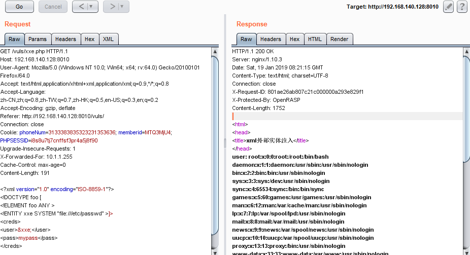Click the mypass value in pass tag
Image resolution: width=470 pixels, height=255 pixels.
(x=28, y=238)
